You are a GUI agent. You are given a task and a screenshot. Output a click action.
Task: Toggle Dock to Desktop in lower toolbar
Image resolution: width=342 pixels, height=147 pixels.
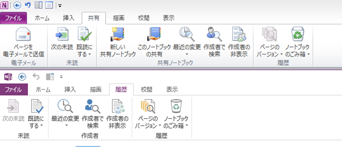click(x=49, y=76)
